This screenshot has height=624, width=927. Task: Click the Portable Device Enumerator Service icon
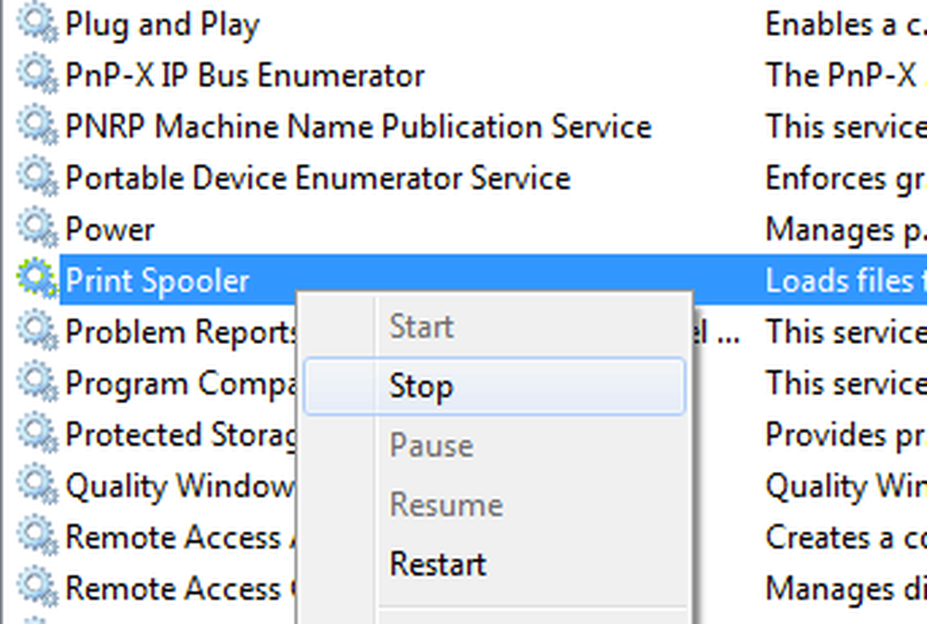pyautogui.click(x=38, y=177)
